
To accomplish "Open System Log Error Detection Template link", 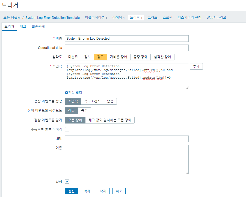I will [x=52, y=17].
